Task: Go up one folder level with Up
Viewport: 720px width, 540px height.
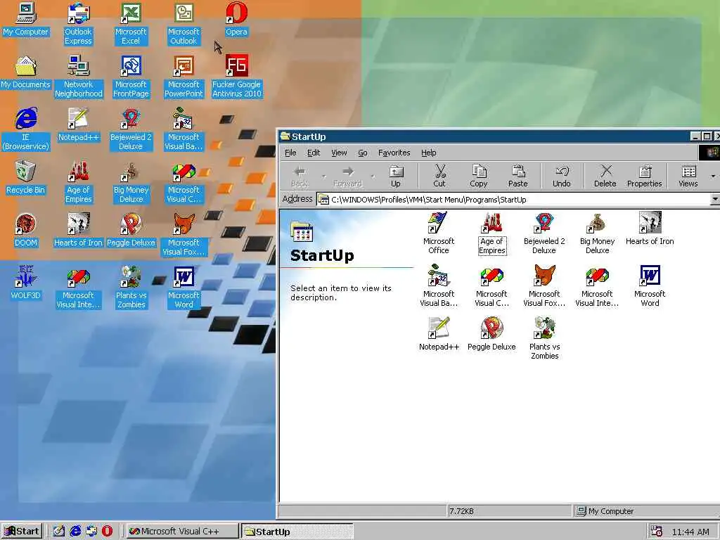Action: tap(396, 176)
